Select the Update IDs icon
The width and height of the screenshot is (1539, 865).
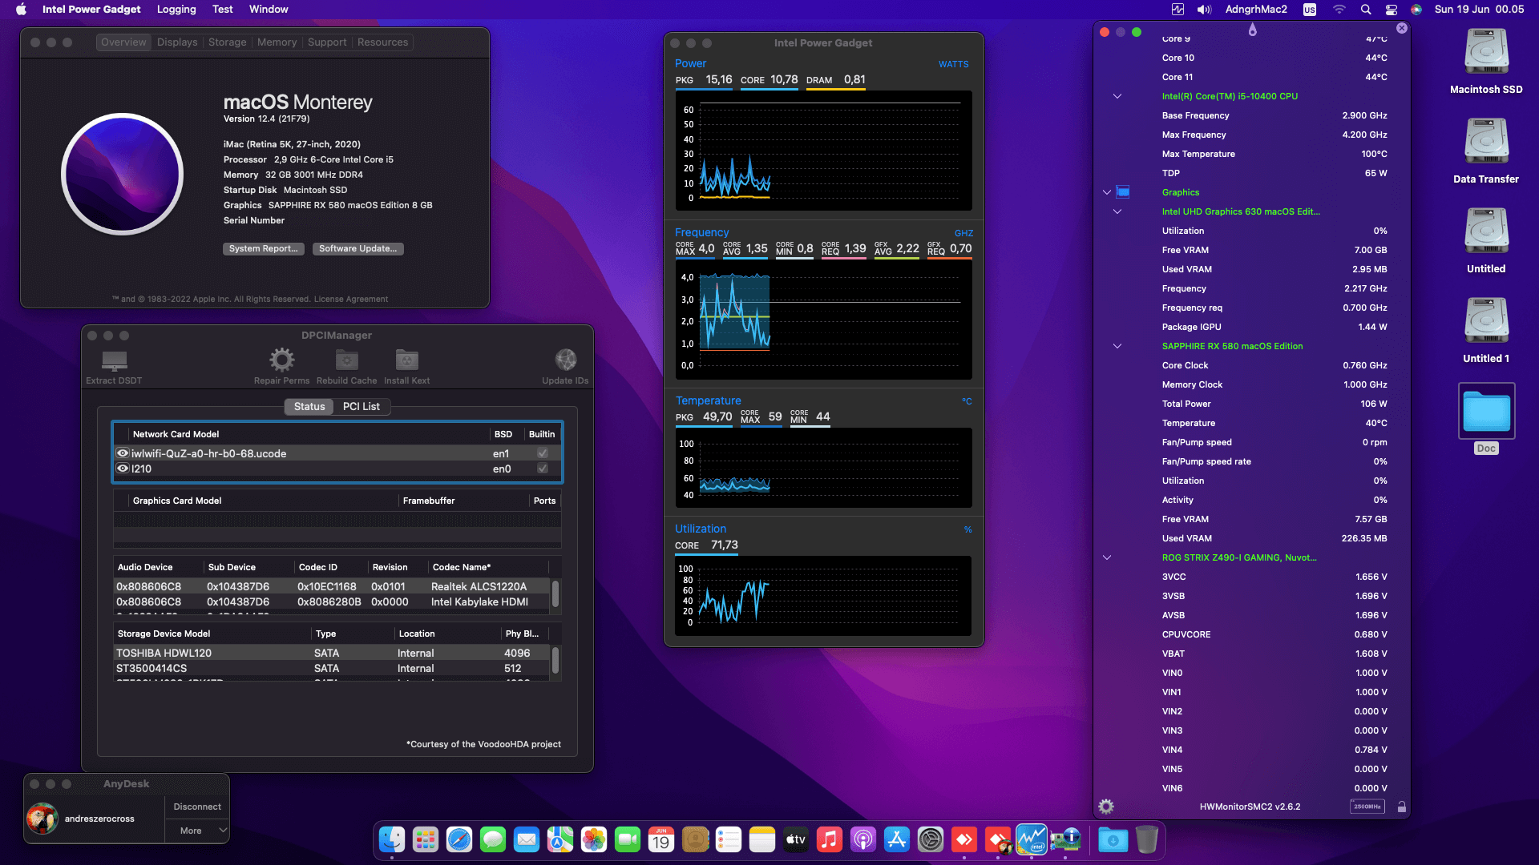click(565, 360)
